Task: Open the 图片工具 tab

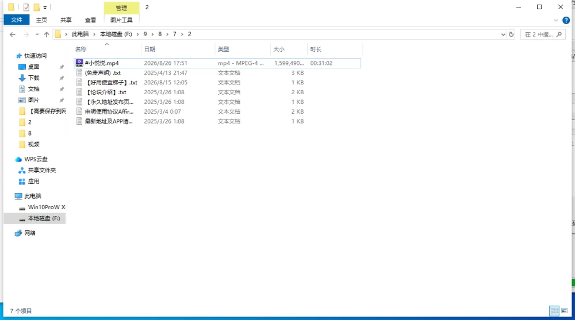Action: [121, 20]
